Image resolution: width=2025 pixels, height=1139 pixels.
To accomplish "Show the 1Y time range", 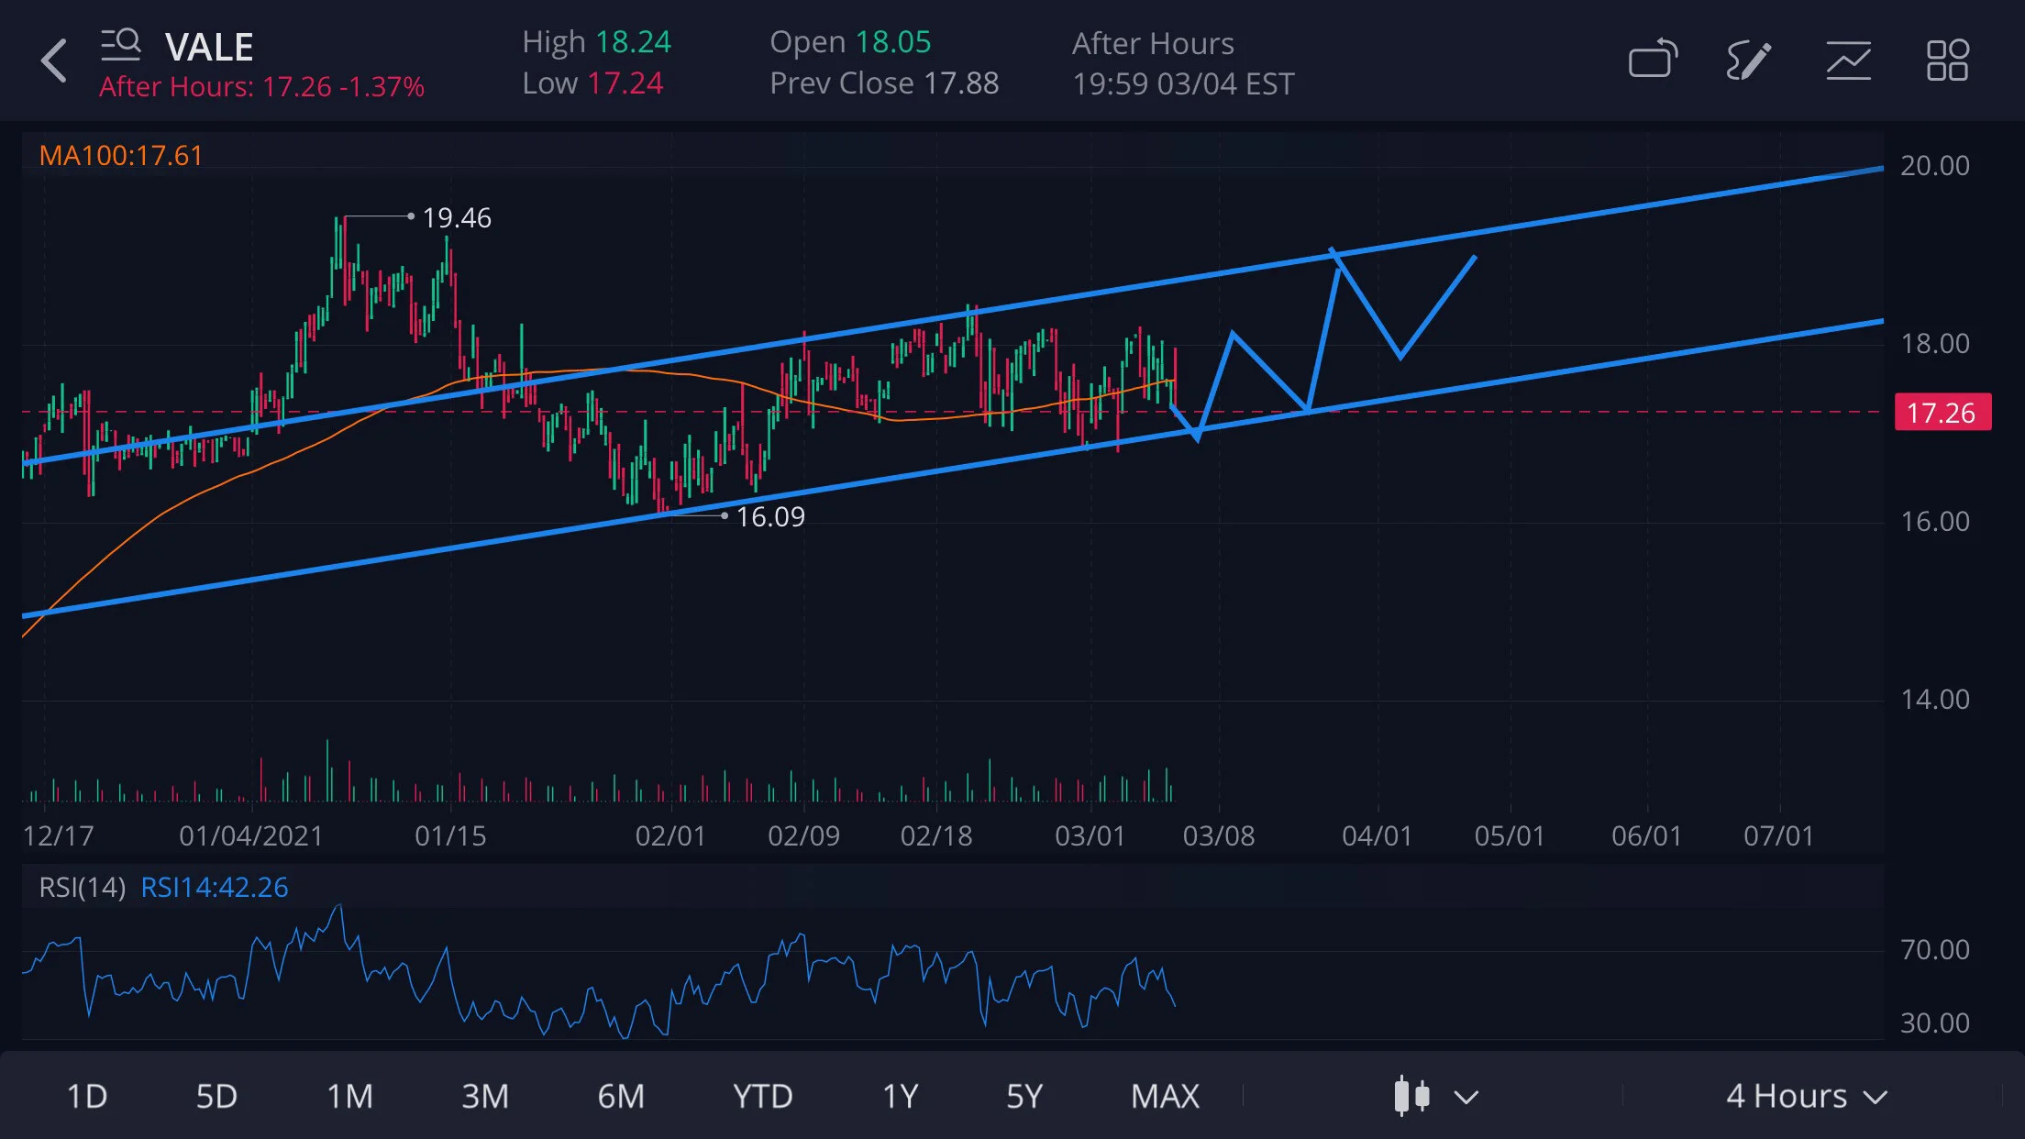I will (900, 1096).
